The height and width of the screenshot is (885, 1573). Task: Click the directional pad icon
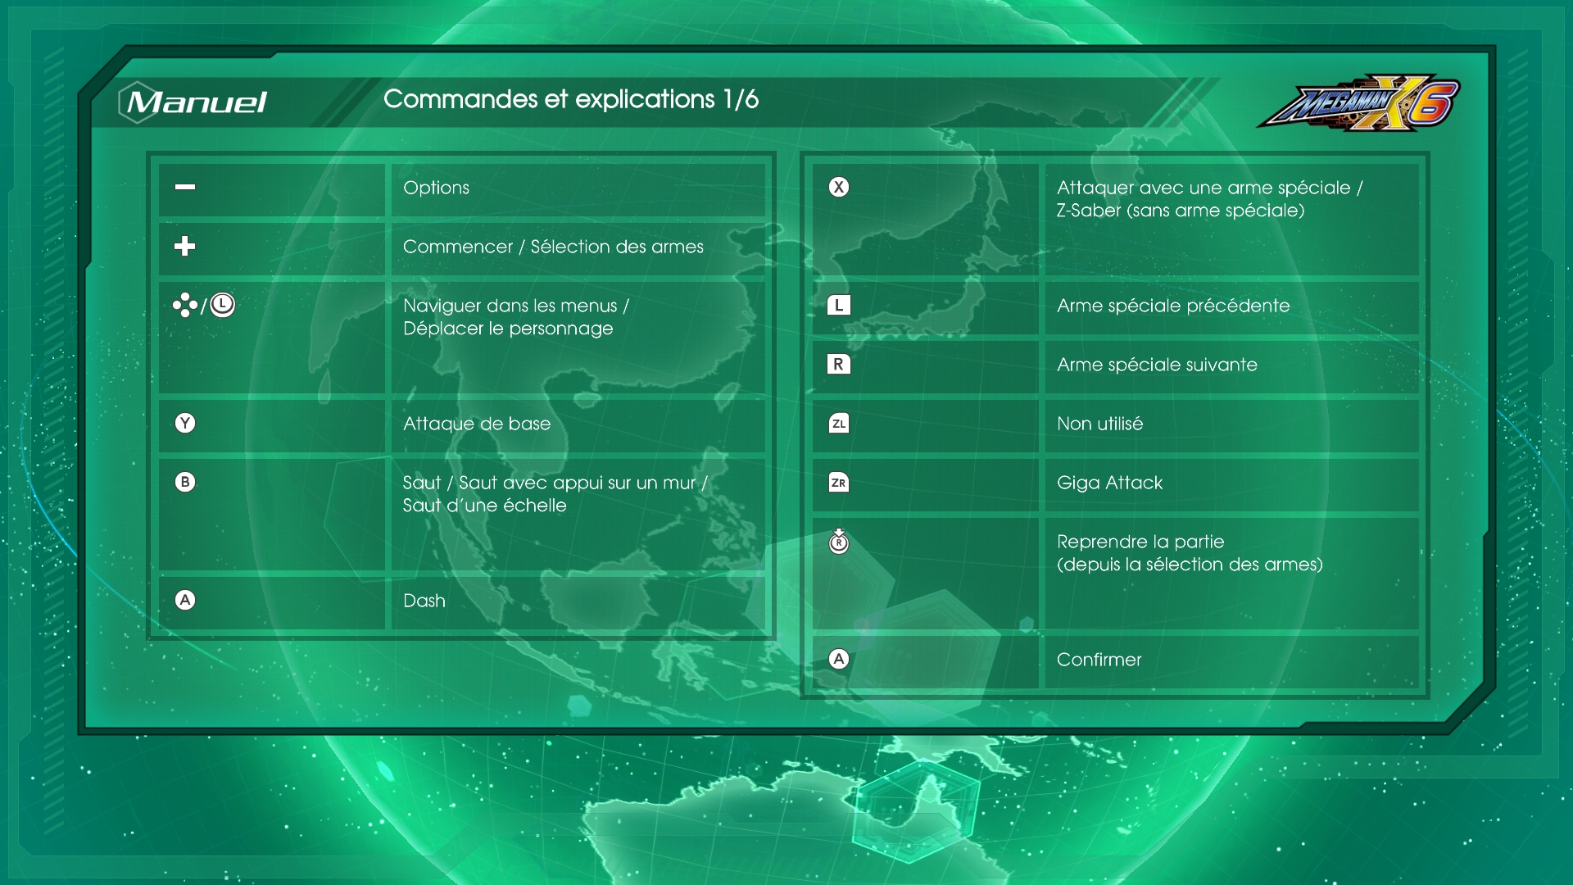coord(184,305)
